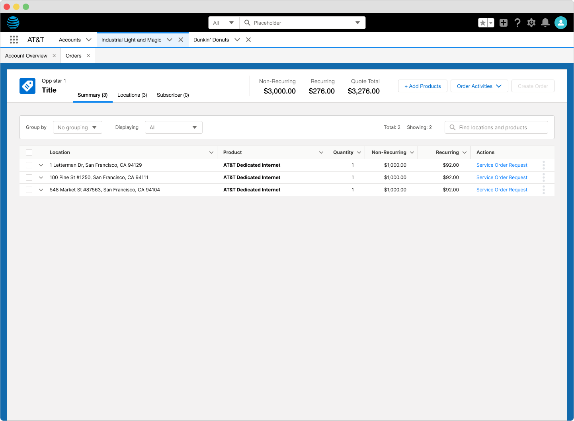Open the Account Overview subtab
Viewport: 574px width, 421px height.
click(x=26, y=56)
